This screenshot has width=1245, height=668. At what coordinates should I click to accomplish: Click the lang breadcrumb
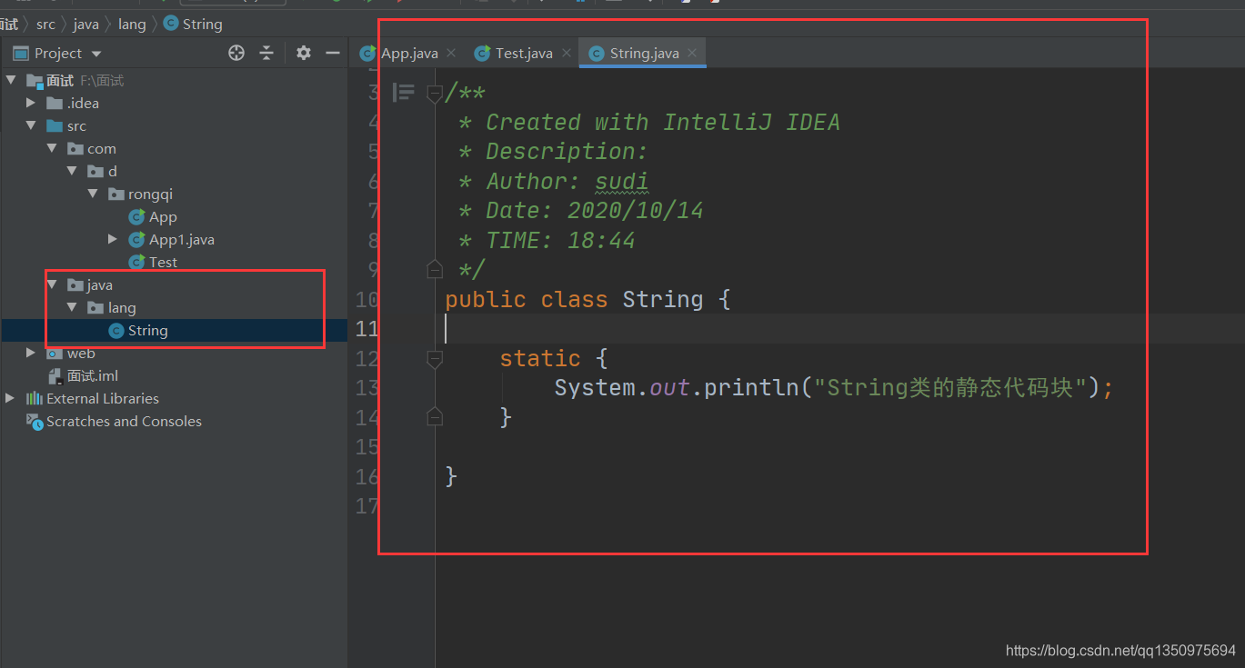132,24
